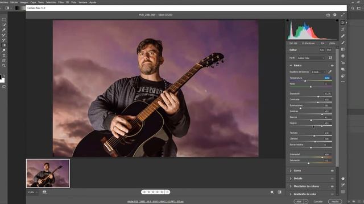The image size is (364, 204).
Task: Expand the Curva section
Action: pos(291,171)
